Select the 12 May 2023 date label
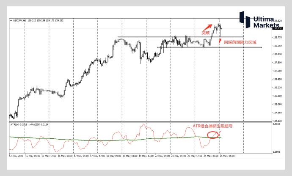 [x=16, y=156]
